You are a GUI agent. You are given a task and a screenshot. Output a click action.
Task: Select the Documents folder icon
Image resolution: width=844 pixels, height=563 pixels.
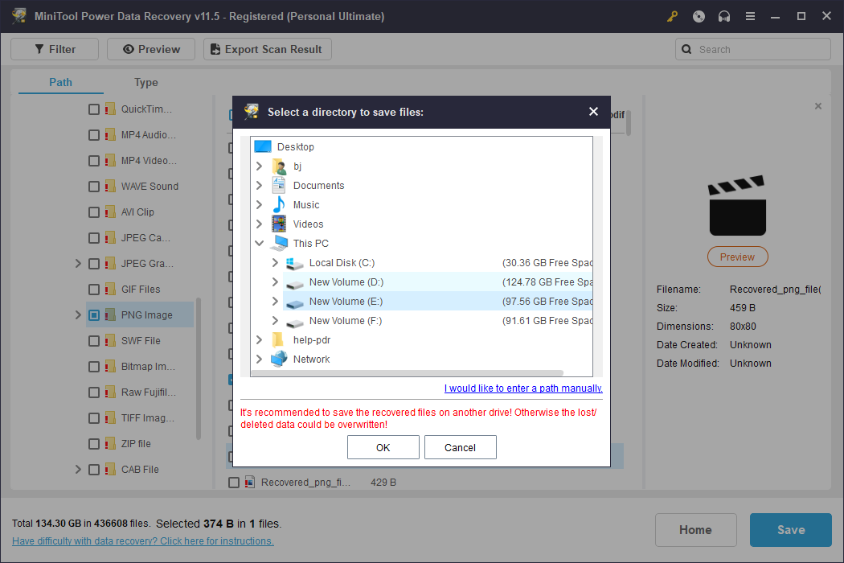pyautogui.click(x=279, y=185)
